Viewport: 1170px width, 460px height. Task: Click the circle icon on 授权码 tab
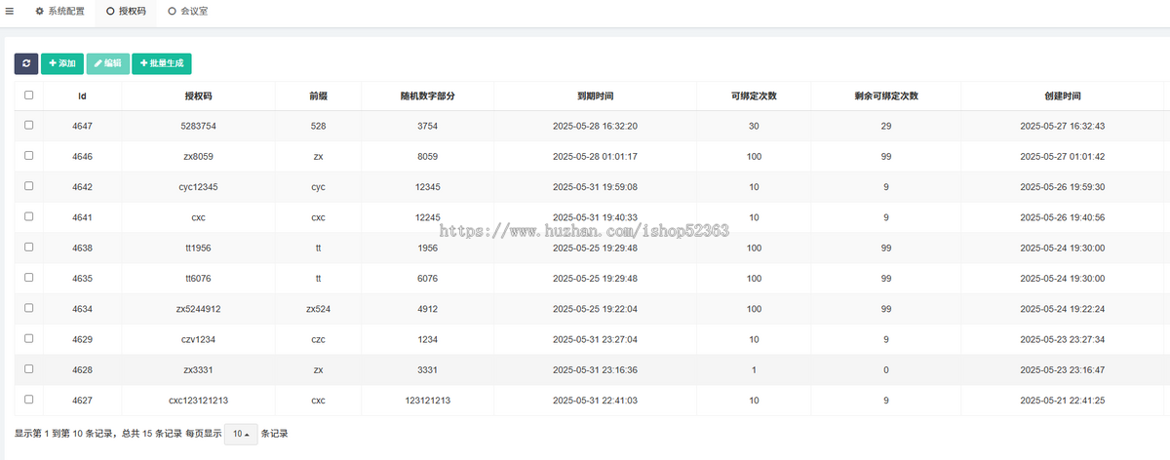pyautogui.click(x=110, y=12)
